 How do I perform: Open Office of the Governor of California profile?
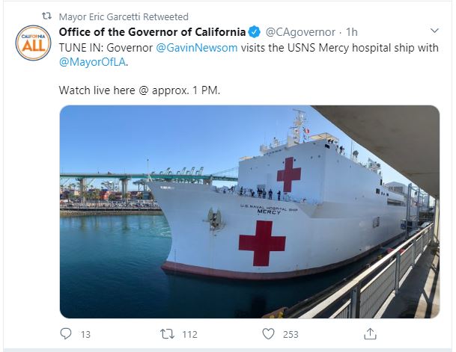pyautogui.click(x=152, y=32)
